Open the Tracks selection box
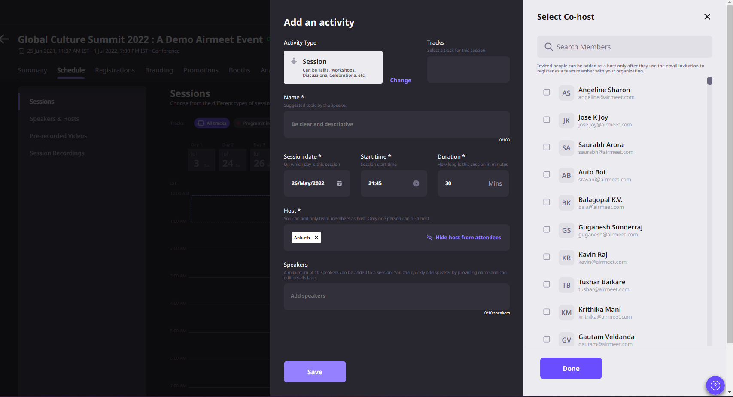 468,69
